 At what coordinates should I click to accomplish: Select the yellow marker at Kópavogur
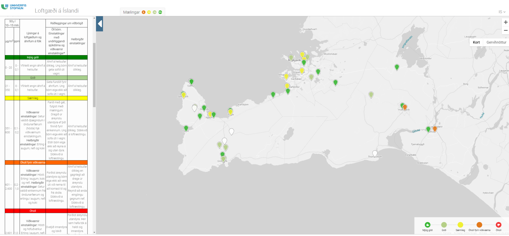click(302, 71)
